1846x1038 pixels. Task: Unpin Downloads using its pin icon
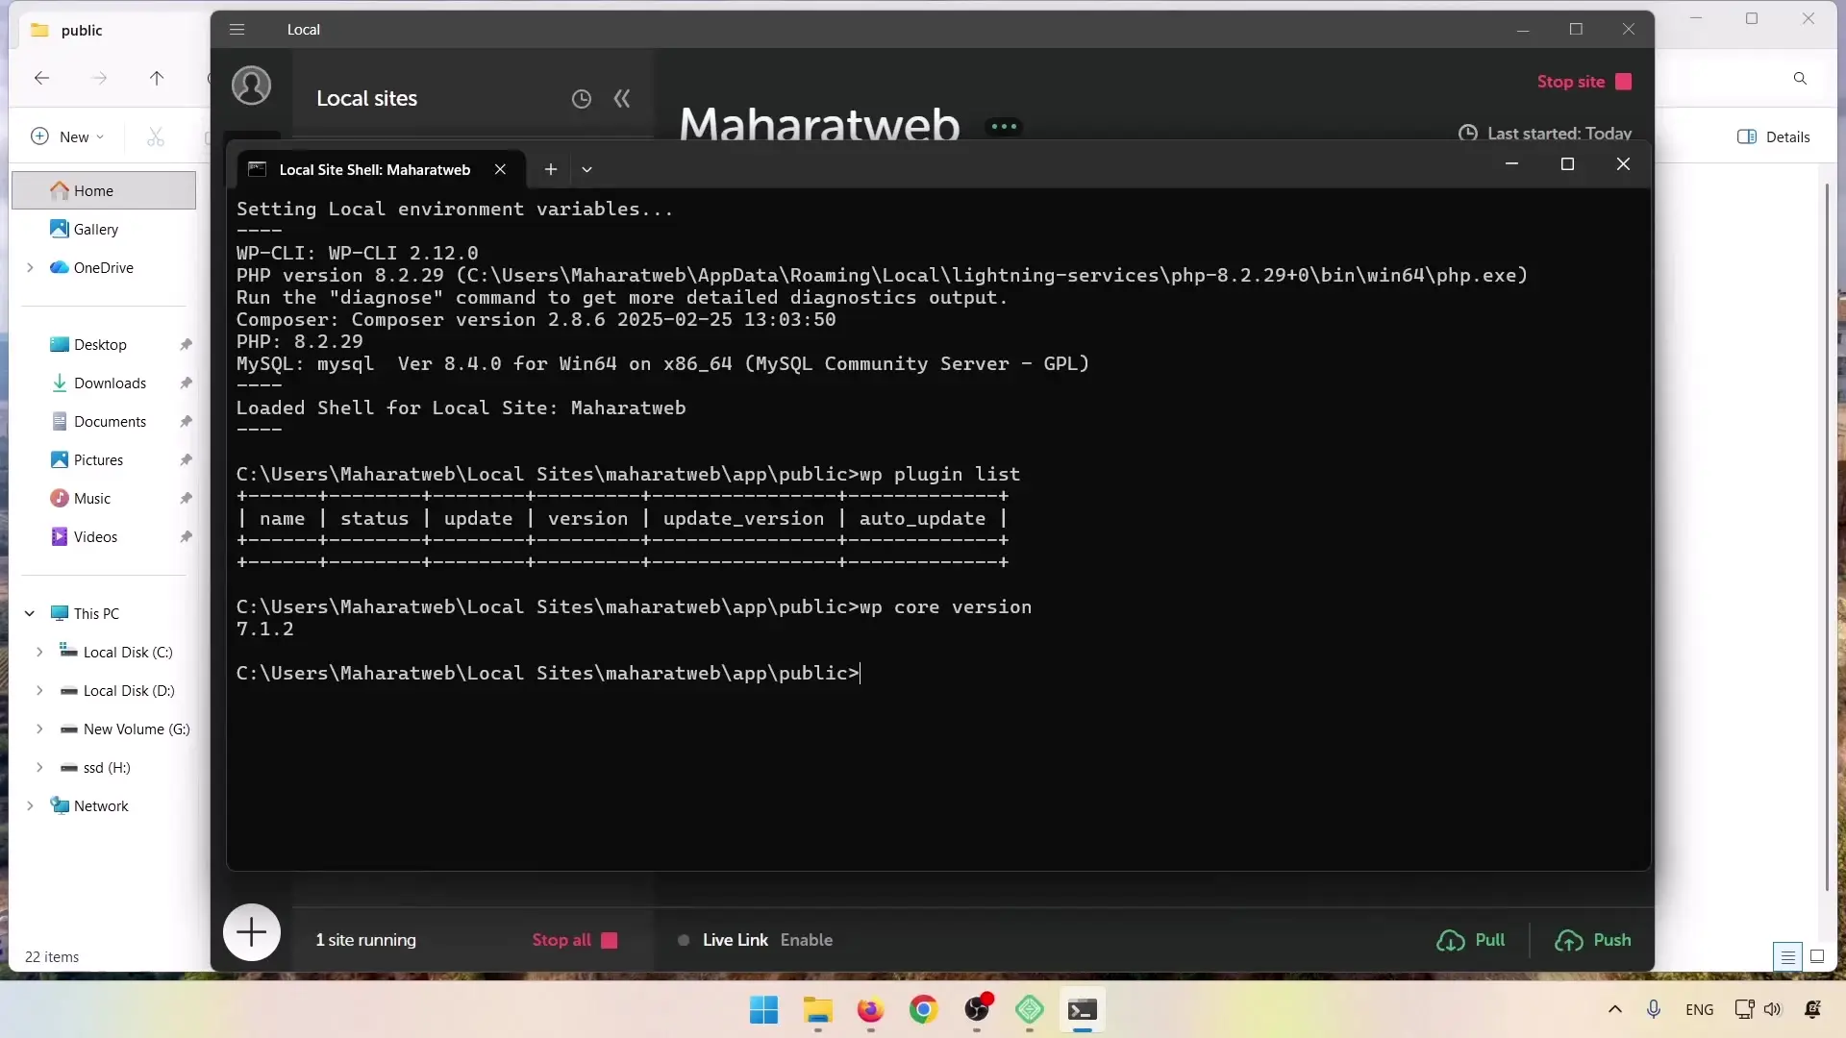(186, 383)
